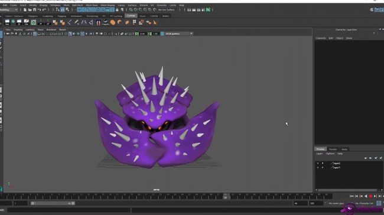Open the Mesh Tools menu
This screenshot has height=215, width=384.
(92, 5)
